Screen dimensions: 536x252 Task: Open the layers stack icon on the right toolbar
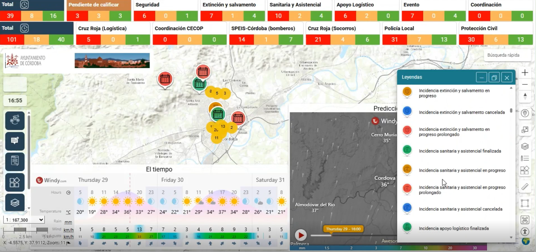525,146
